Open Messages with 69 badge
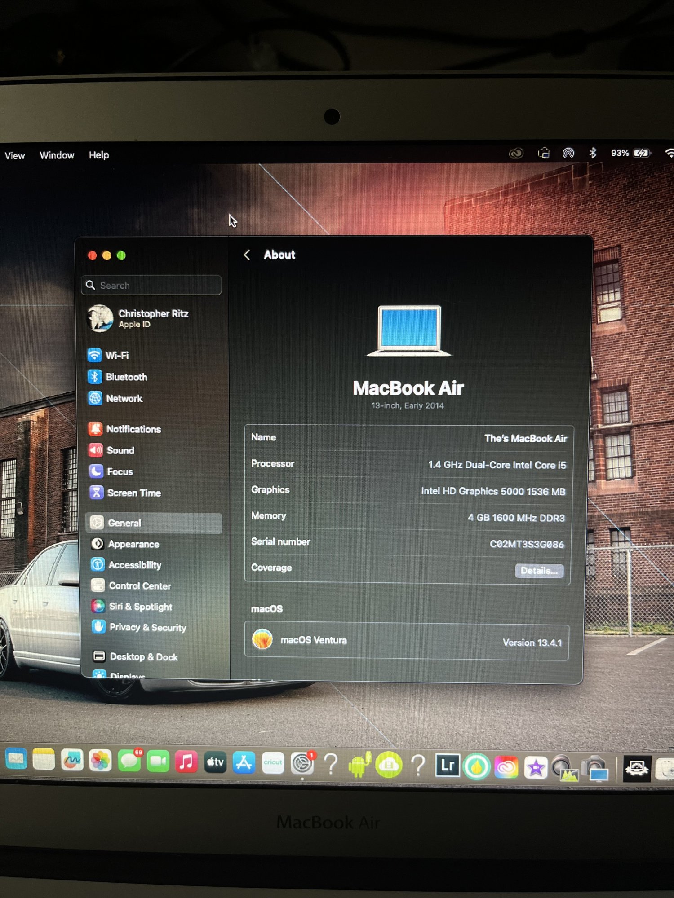This screenshot has height=898, width=674. click(130, 761)
